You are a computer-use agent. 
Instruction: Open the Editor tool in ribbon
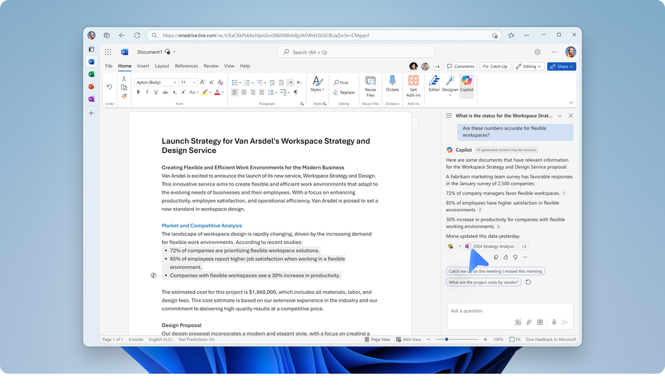(x=434, y=84)
